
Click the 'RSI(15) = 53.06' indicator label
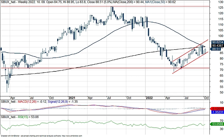(x=28, y=117)
